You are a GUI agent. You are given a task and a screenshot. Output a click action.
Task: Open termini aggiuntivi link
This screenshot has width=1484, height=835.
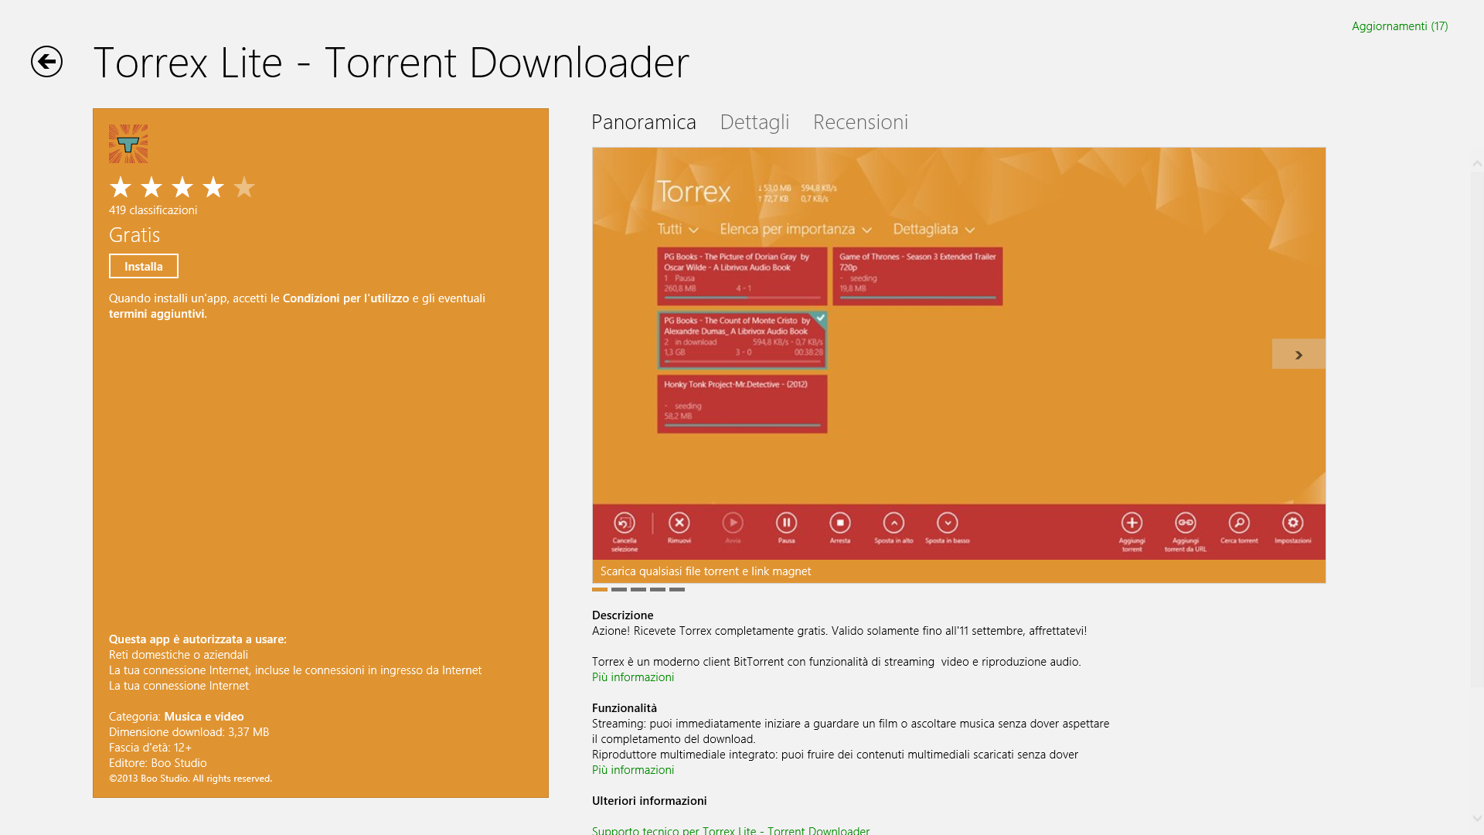point(158,314)
